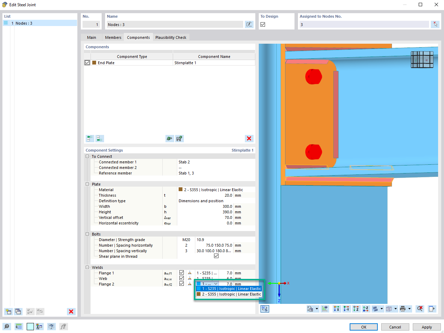The image size is (444, 333).
Task: Click the view in Z direction icon
Action: click(356, 309)
